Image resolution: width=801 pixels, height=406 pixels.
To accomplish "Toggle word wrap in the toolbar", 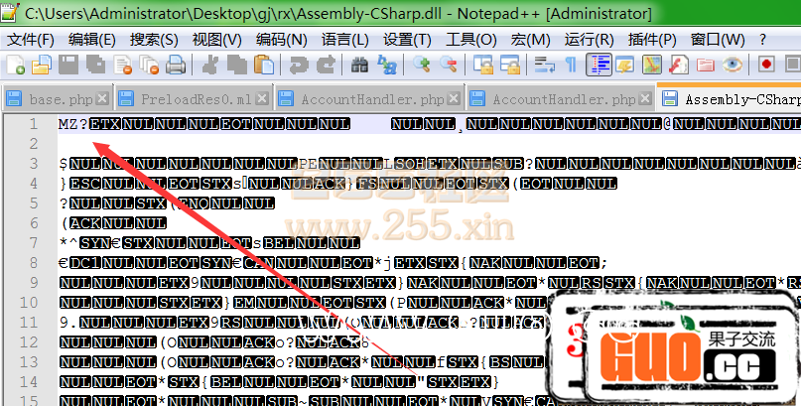I will pos(544,66).
